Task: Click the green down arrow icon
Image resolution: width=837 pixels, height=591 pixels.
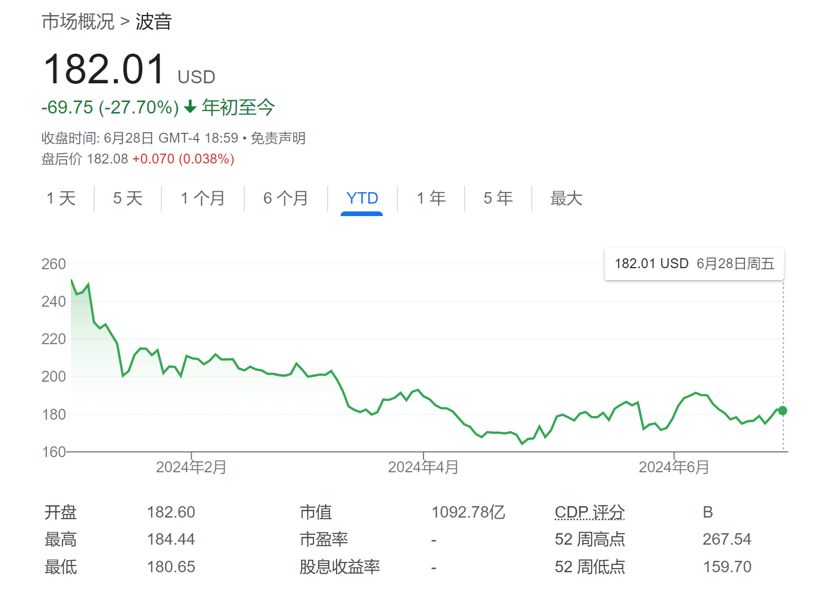Action: pyautogui.click(x=191, y=107)
